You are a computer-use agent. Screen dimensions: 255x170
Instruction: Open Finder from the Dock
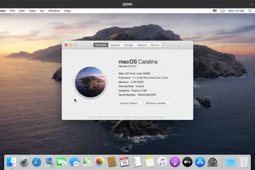point(11,162)
